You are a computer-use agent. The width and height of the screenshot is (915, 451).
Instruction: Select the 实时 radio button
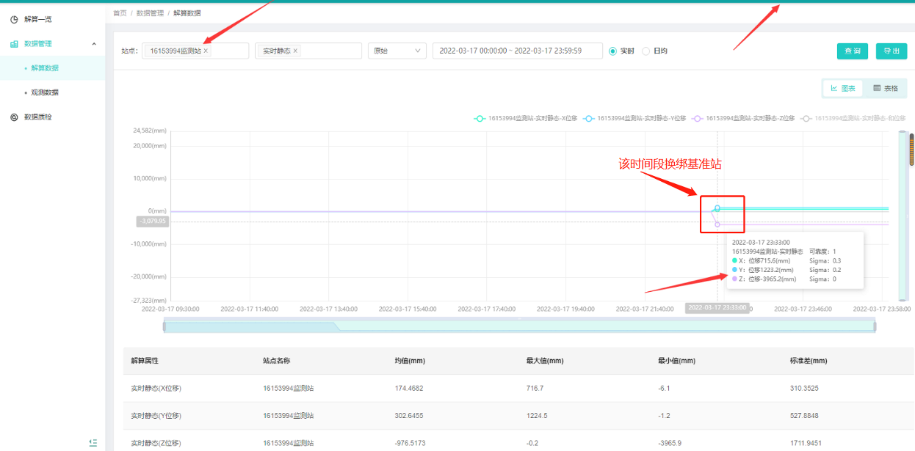point(613,51)
